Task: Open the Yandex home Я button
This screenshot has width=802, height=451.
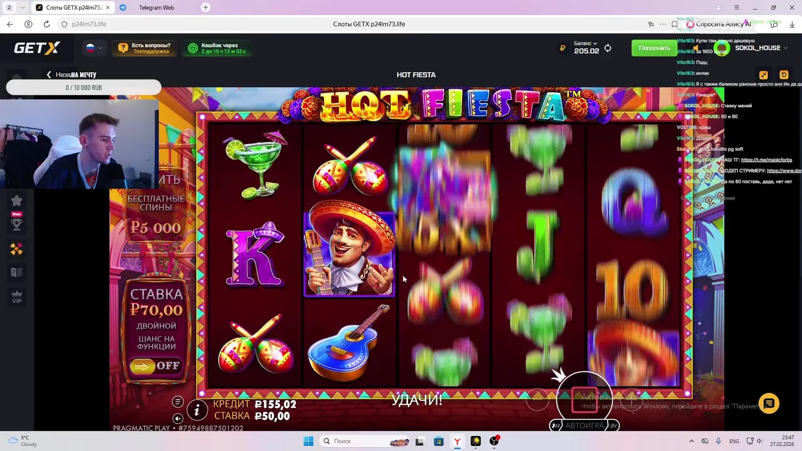Action: click(x=28, y=24)
